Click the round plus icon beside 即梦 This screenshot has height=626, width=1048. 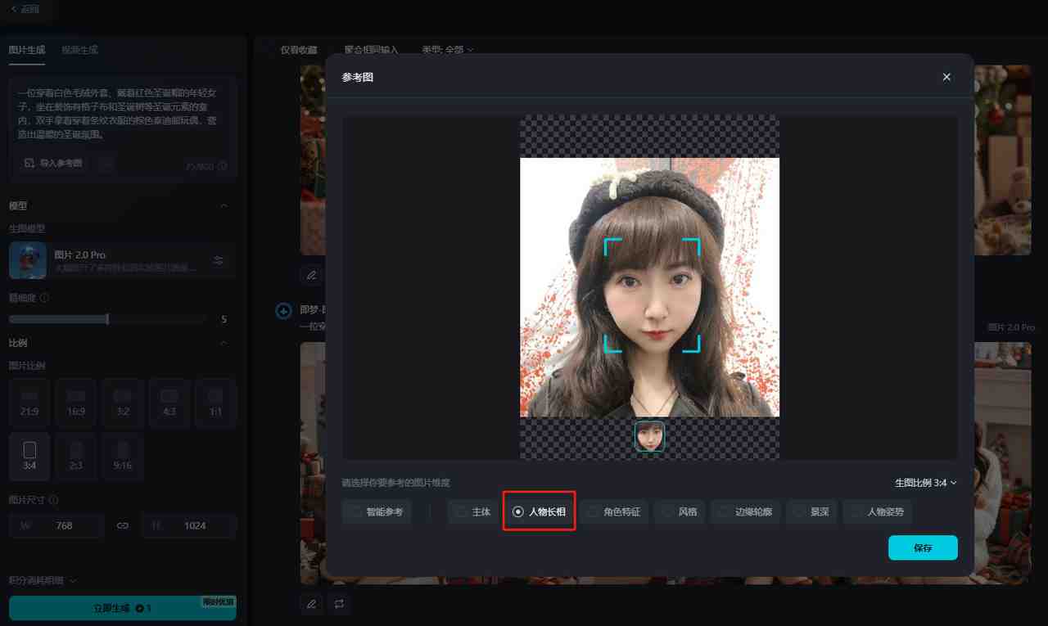tap(283, 311)
